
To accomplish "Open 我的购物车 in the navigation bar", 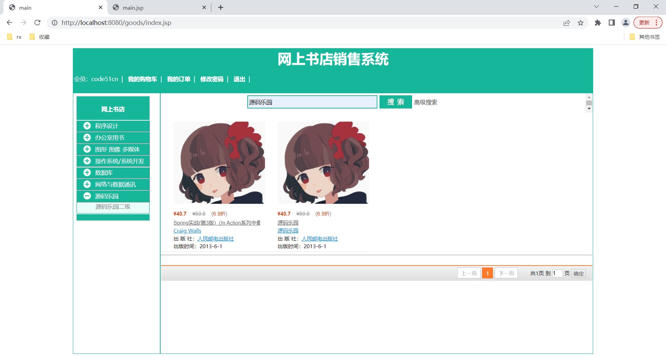I will (x=142, y=79).
